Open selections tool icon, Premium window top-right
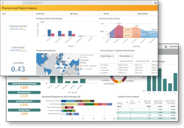This screenshot has width=184, height=128. point(155,3)
